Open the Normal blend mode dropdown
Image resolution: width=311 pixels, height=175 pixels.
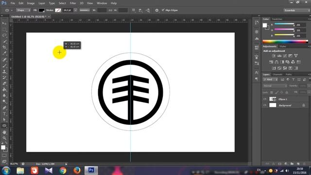click(275, 86)
